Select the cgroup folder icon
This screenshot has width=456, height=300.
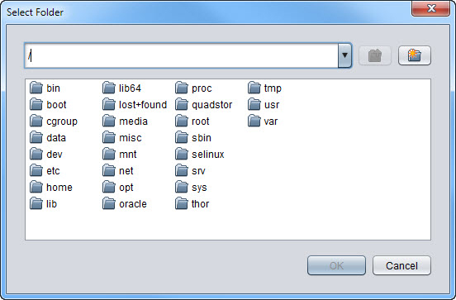(36, 121)
